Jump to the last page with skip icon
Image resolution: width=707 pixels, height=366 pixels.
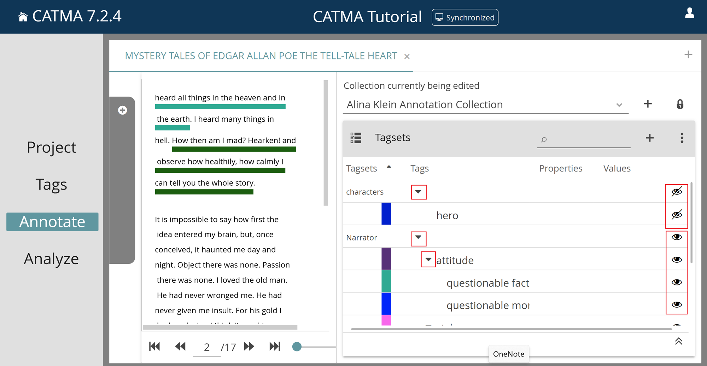[x=275, y=347]
